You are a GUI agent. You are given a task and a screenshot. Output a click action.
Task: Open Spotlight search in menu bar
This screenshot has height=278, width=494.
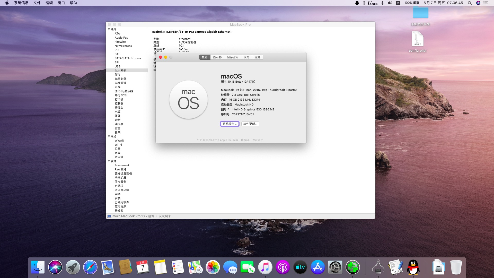(x=470, y=3)
